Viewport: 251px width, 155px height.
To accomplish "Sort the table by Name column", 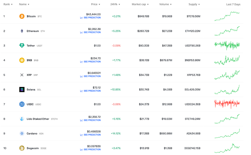I will click(x=24, y=4).
